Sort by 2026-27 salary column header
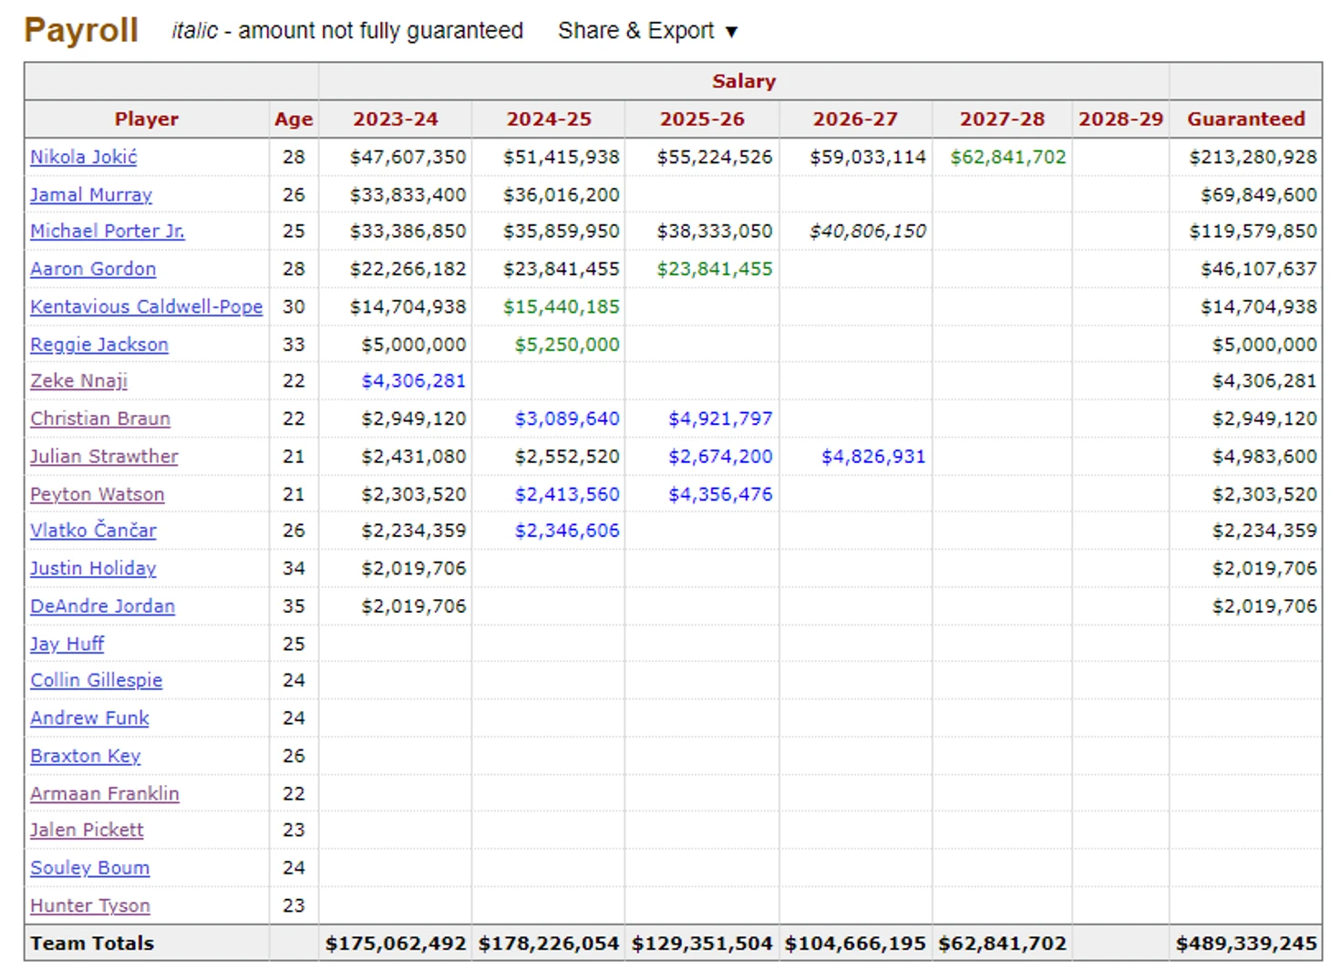 [855, 119]
